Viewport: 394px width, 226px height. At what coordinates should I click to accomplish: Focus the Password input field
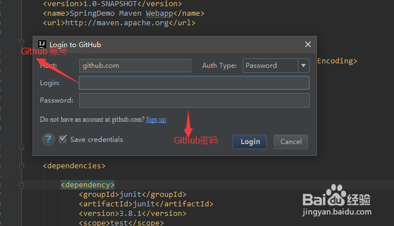(194, 100)
